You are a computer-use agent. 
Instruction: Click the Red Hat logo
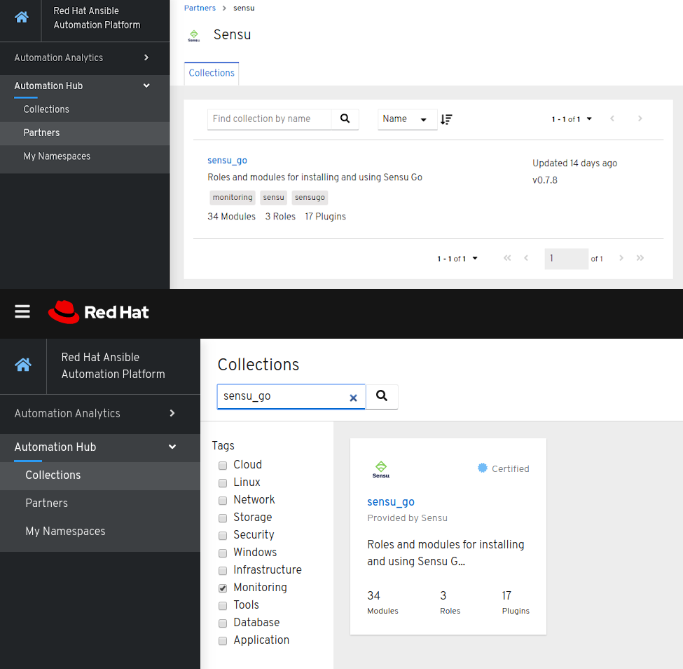coord(98,312)
